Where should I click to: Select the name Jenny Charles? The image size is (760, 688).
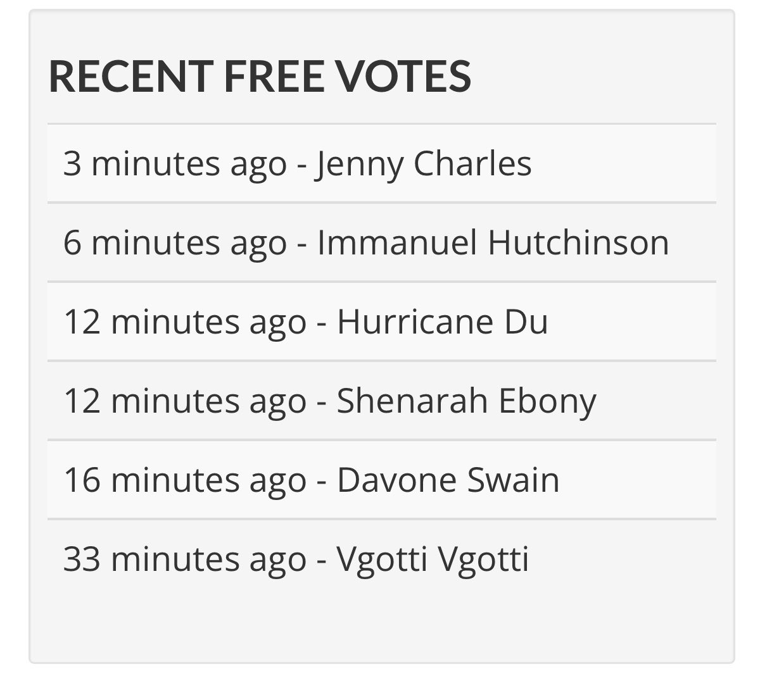(424, 165)
